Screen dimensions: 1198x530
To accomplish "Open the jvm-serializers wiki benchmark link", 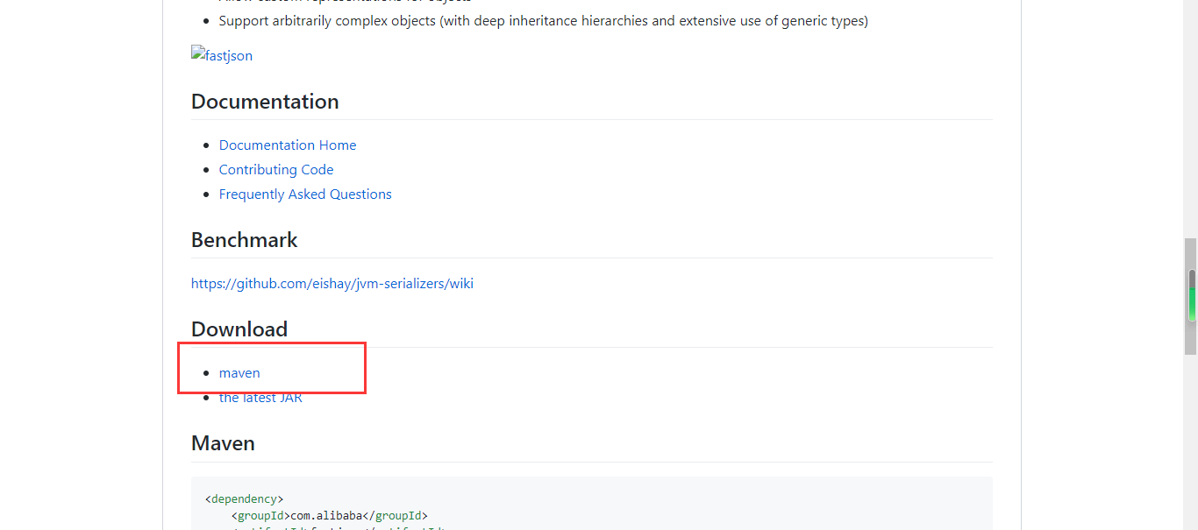I will coord(332,284).
